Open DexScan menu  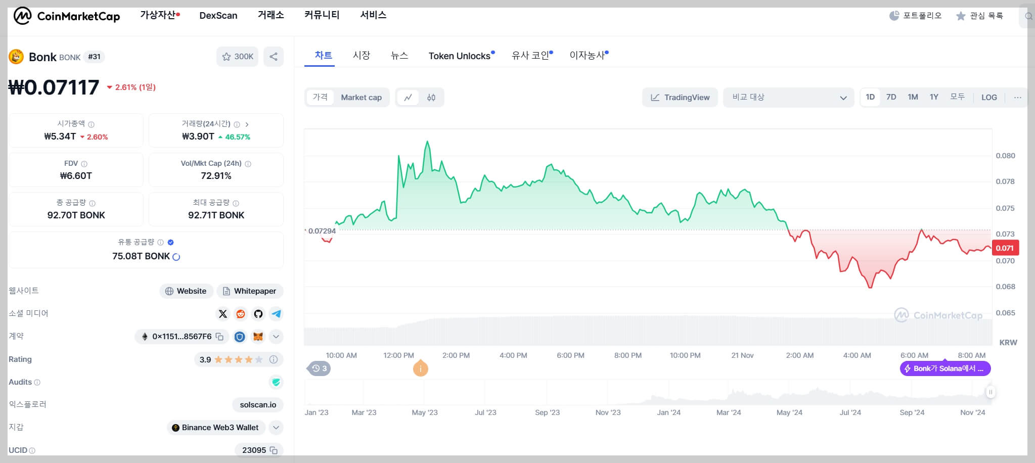218,16
